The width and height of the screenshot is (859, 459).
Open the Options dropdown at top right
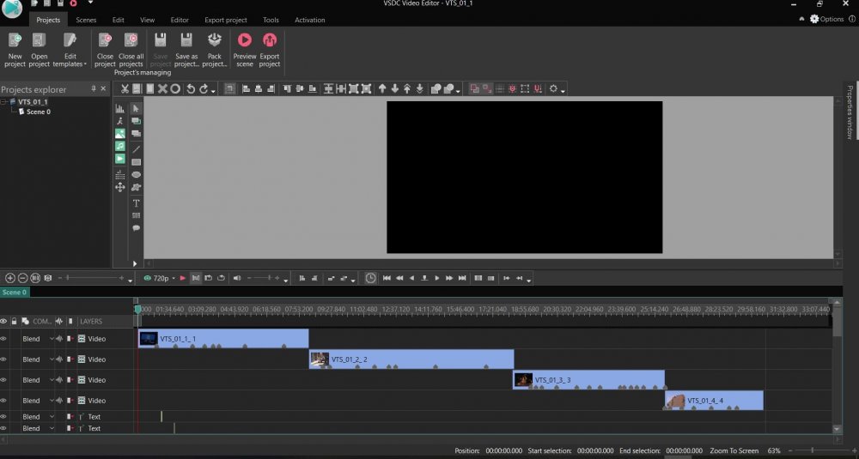pos(828,19)
